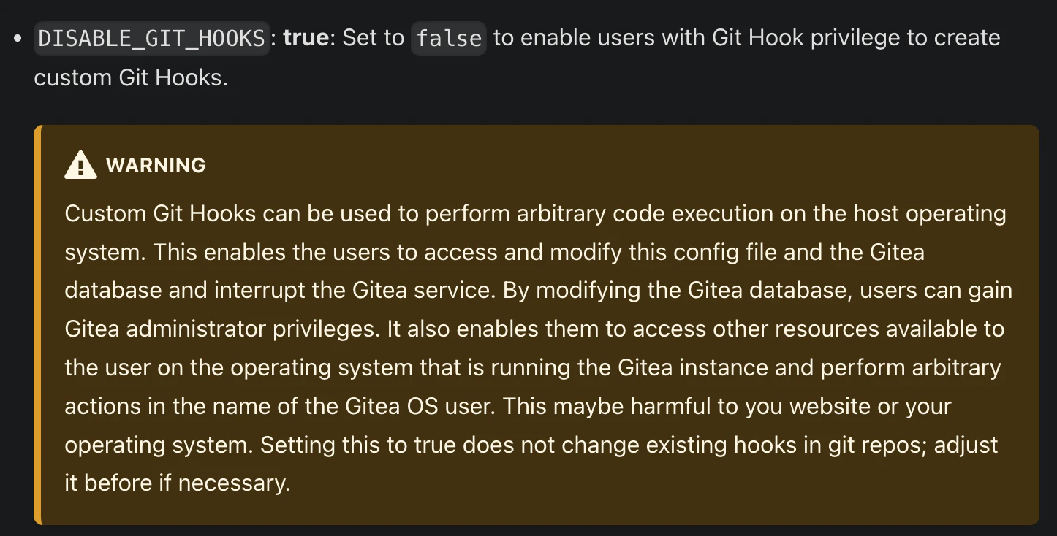Screen dimensions: 1057x536
Task: Click the DISABLE_GIT_HOOKS code label
Action: pyautogui.click(x=151, y=38)
